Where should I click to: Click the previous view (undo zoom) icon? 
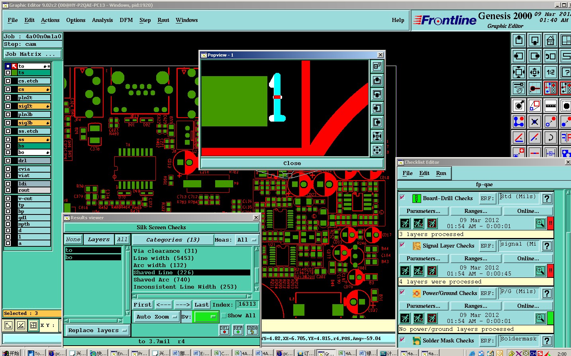click(x=550, y=56)
